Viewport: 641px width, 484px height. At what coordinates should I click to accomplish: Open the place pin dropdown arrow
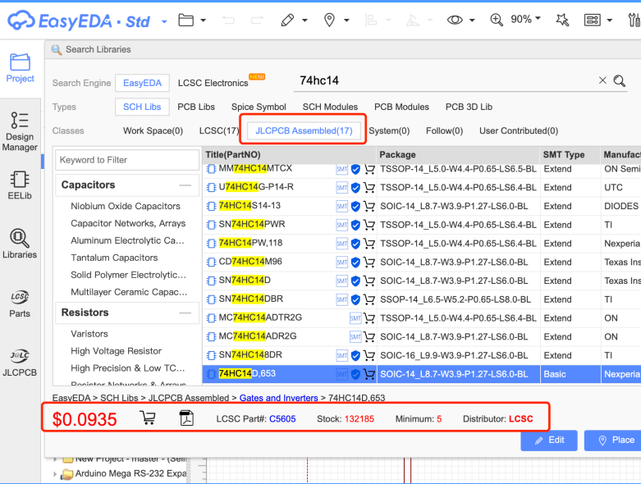[346, 20]
